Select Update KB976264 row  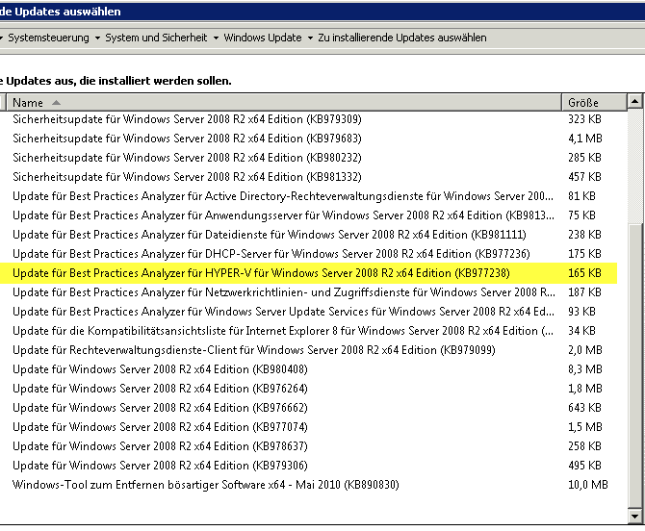[308, 389]
